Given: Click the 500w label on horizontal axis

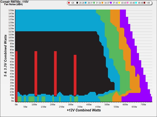Looking at the screenshot, I should [x=107, y=105].
